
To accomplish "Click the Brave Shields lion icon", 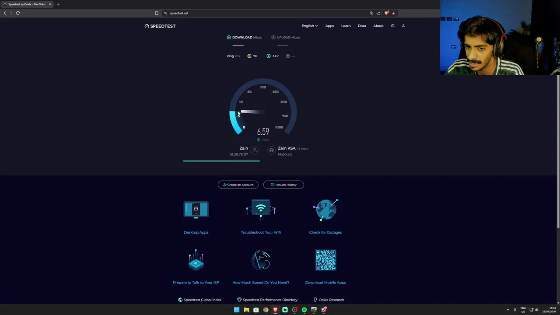I will [x=386, y=13].
